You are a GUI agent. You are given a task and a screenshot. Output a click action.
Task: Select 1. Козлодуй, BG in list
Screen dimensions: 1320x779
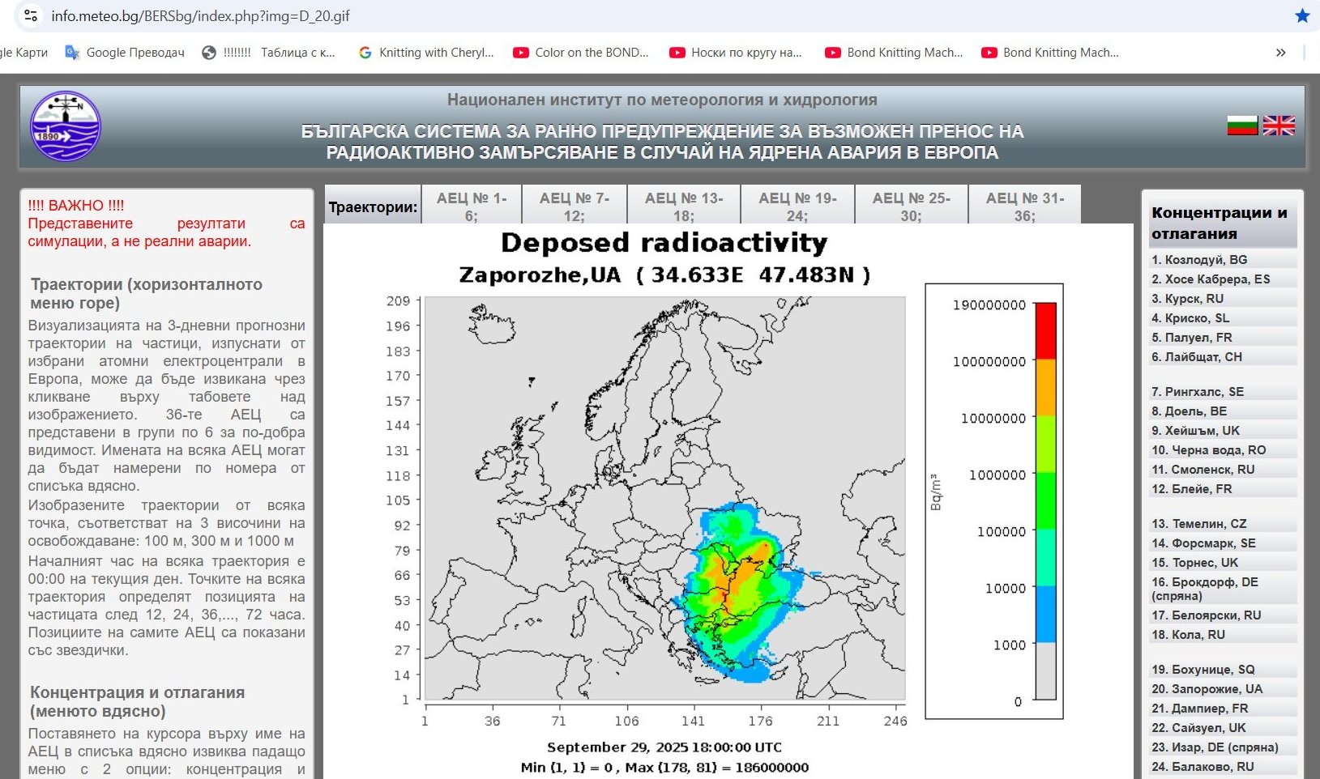coord(1223,260)
